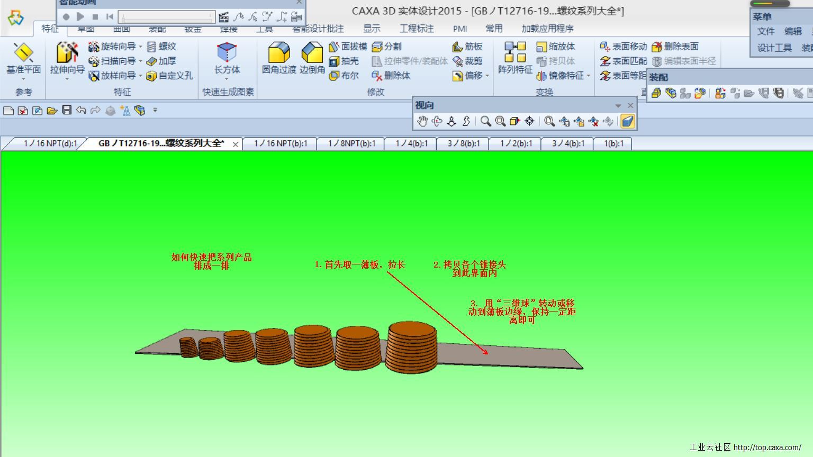Click the 抽壳 shell tool icon
Image resolution: width=813 pixels, height=457 pixels.
(334, 61)
